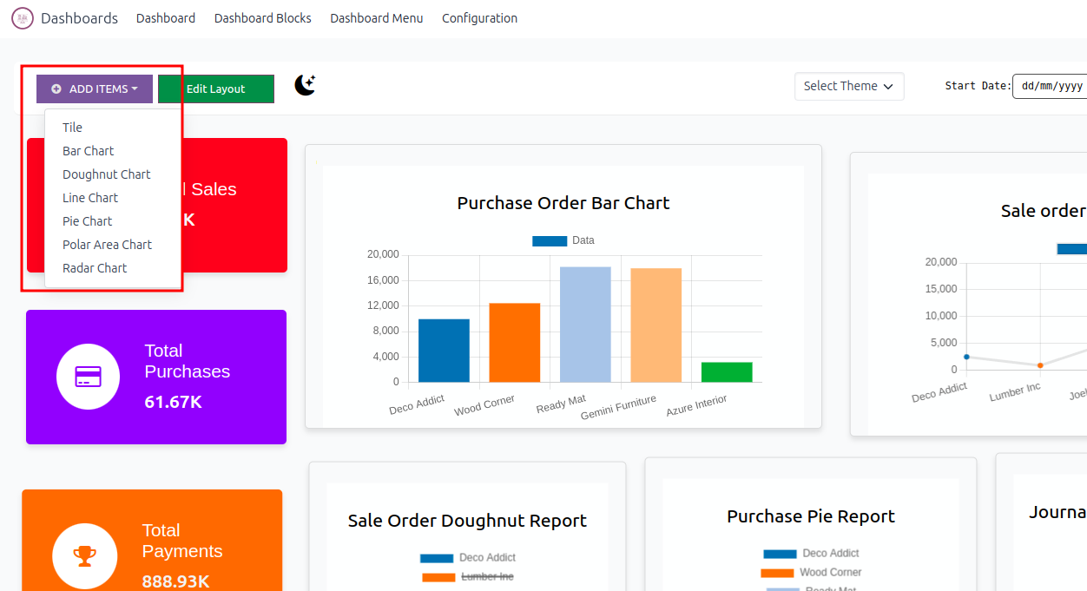Viewport: 1087px width, 591px height.
Task: Click the Wood Corner orange legend swatch
Action: point(777,573)
